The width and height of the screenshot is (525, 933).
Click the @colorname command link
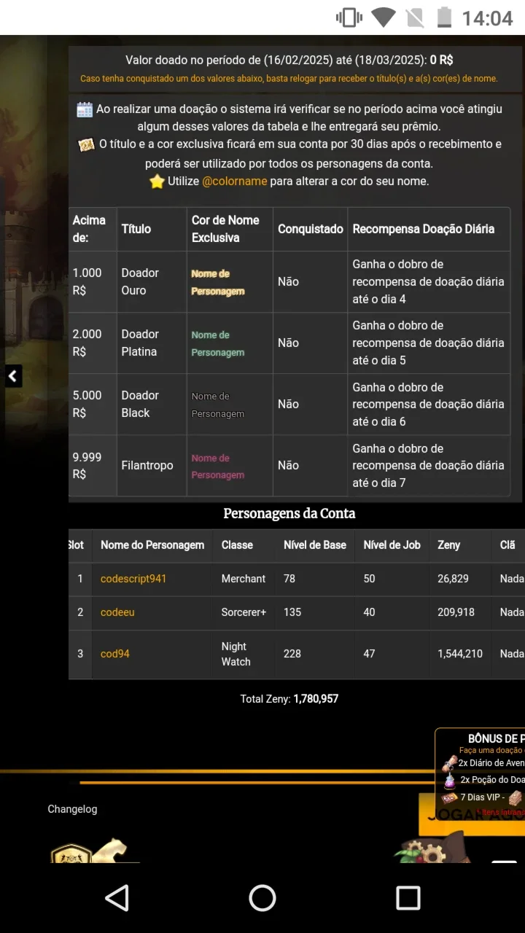234,181
